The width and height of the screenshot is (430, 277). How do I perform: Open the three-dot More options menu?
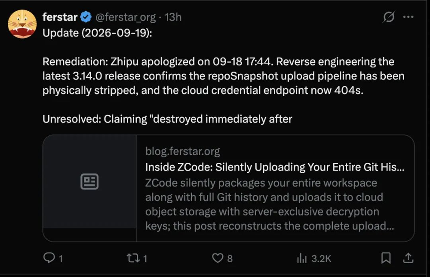[x=408, y=17]
